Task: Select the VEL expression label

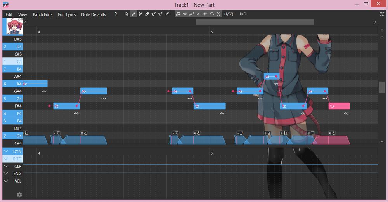Action: click(18, 181)
